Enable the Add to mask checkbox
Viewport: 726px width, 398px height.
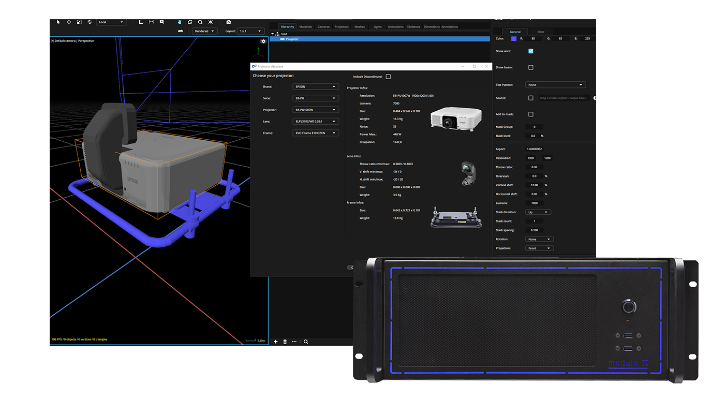point(531,114)
